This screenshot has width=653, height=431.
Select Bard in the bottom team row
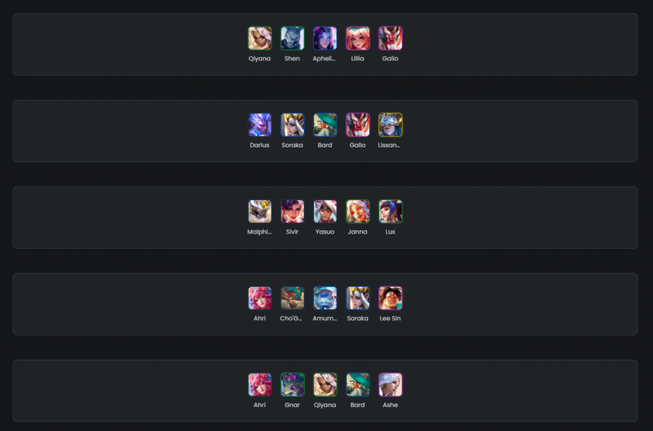click(358, 384)
